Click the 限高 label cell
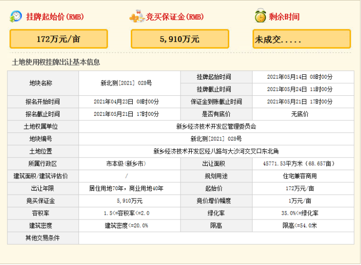The width and height of the screenshot is (361, 265). pos(217,226)
